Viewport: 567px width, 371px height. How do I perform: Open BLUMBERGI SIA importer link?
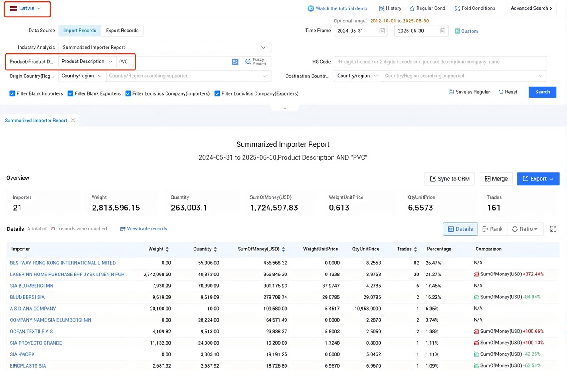(27, 298)
